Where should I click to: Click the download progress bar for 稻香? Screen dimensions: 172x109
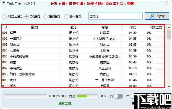160,63
